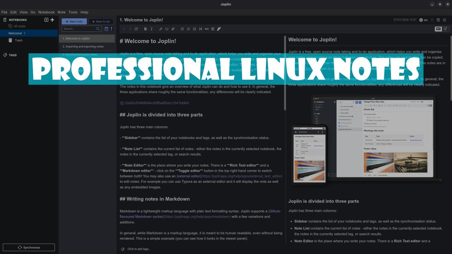The image size is (452, 254).
Task: Open the Notebook menu
Action: tap(46, 12)
